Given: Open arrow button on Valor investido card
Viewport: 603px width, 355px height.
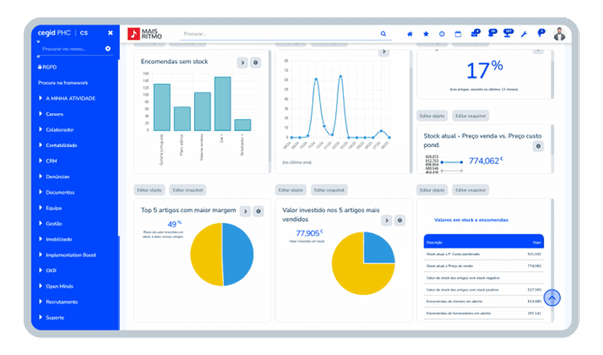Looking at the screenshot, I should (386, 220).
